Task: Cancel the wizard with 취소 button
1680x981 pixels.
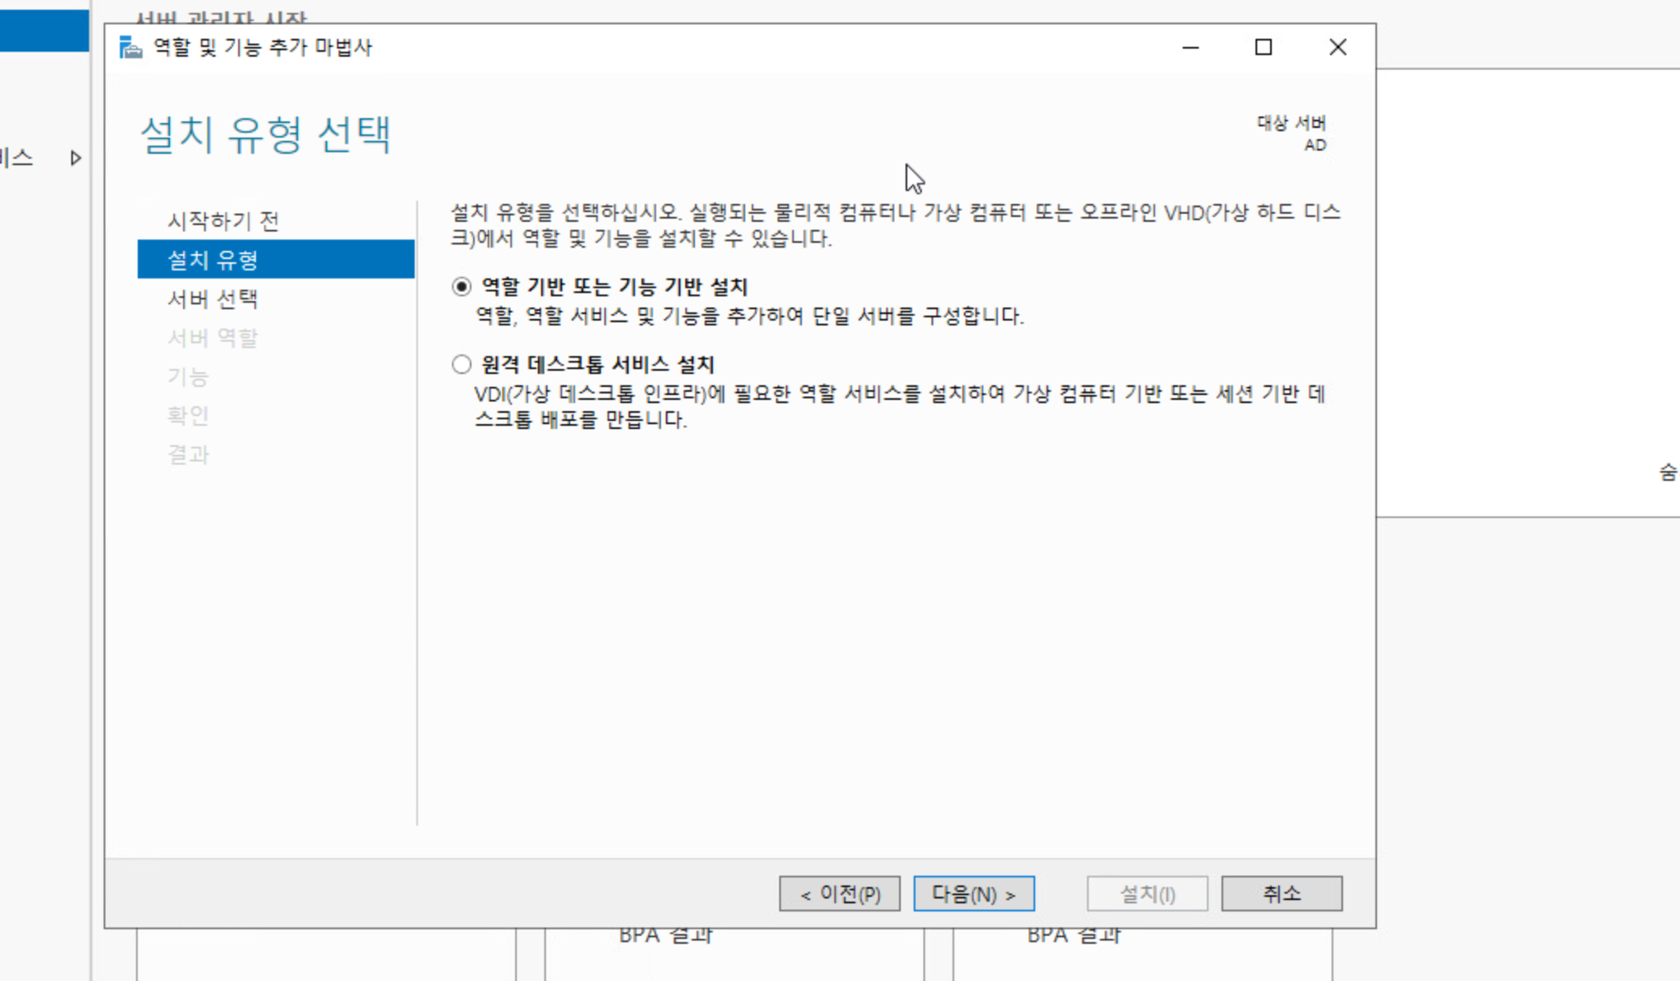Action: pos(1281,894)
